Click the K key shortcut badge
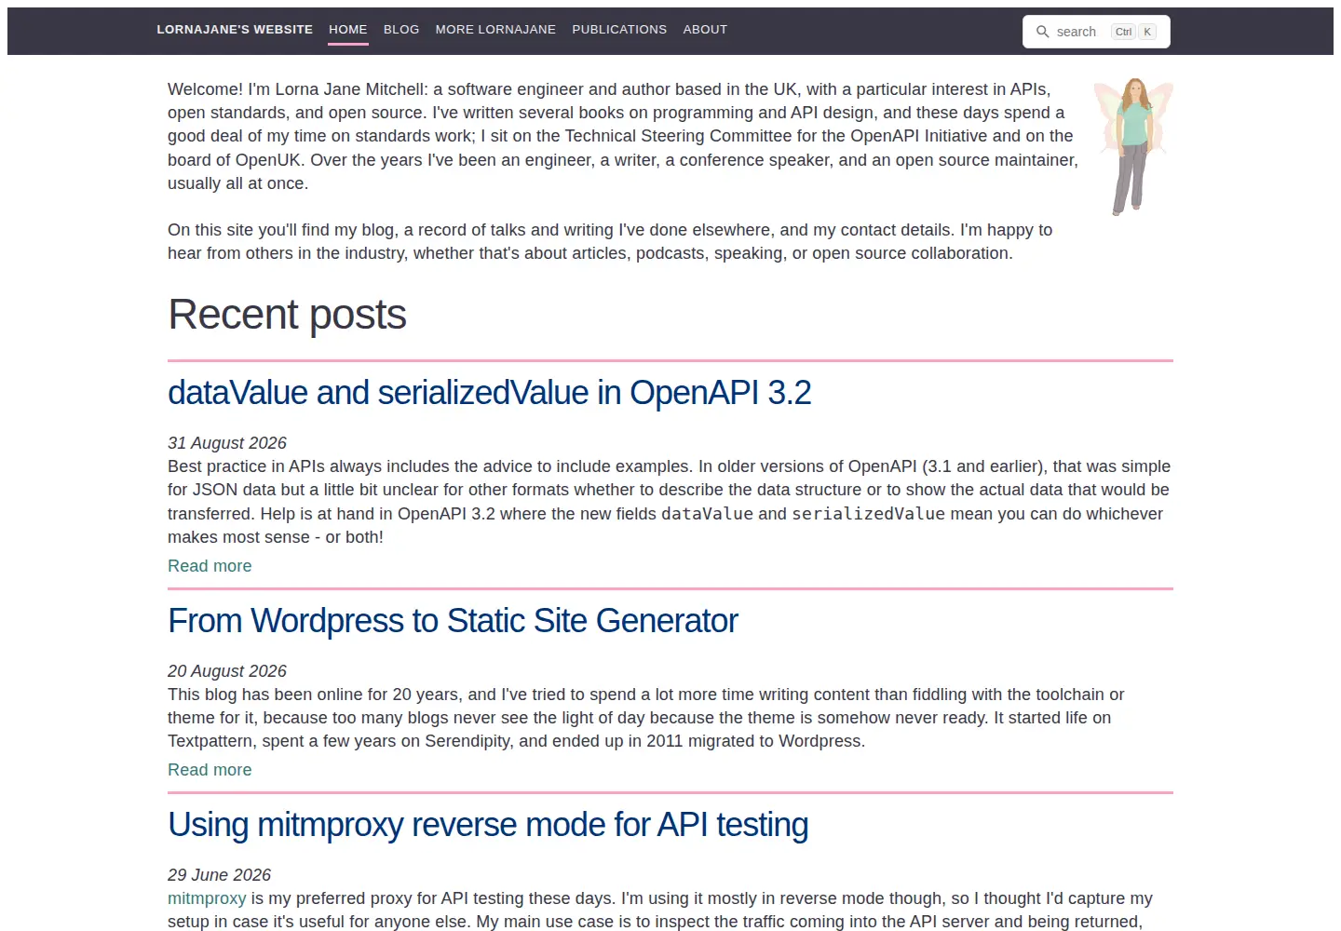Image resolution: width=1341 pixels, height=931 pixels. (1147, 32)
